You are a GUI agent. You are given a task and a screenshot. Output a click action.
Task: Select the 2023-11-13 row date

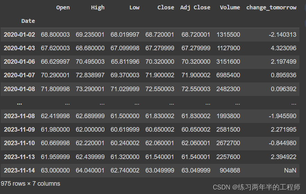19,157
